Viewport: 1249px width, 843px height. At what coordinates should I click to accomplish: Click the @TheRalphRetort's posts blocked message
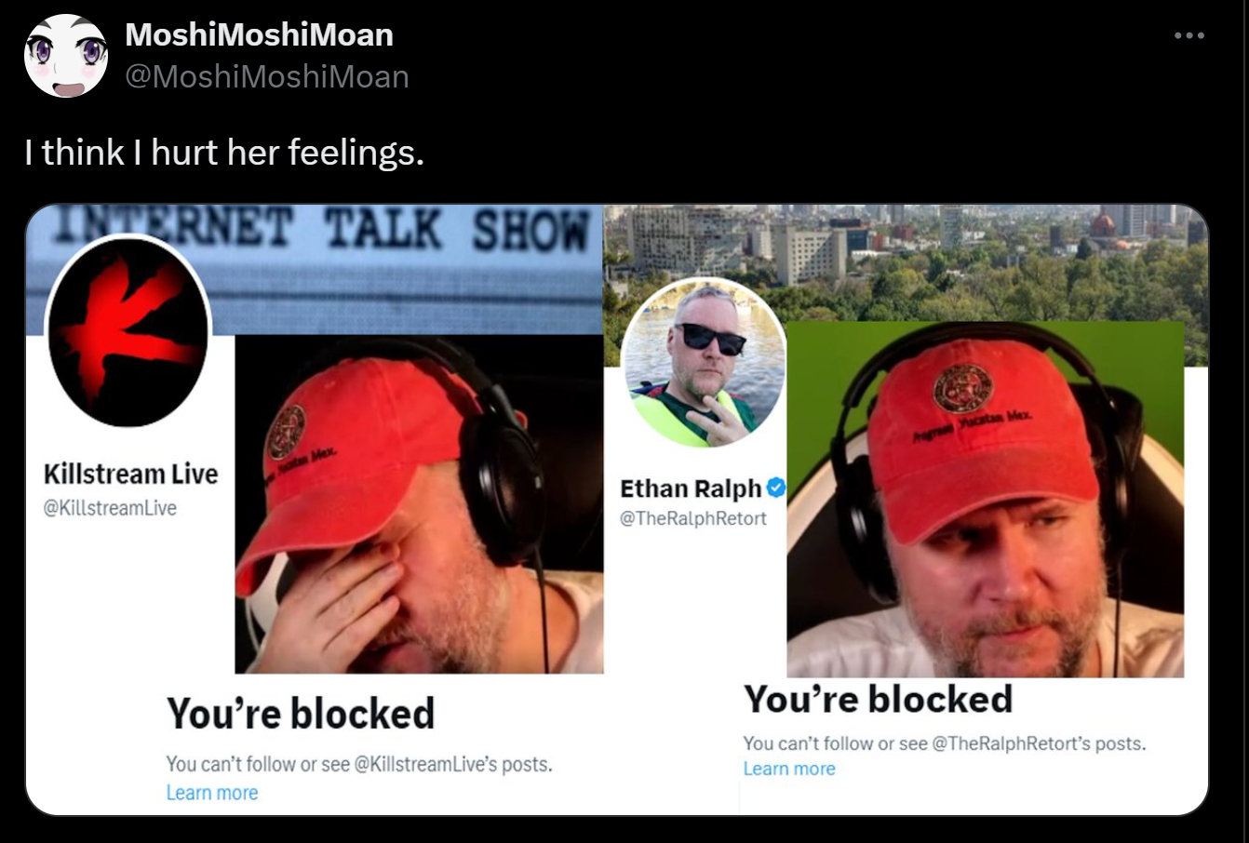pyautogui.click(x=945, y=743)
